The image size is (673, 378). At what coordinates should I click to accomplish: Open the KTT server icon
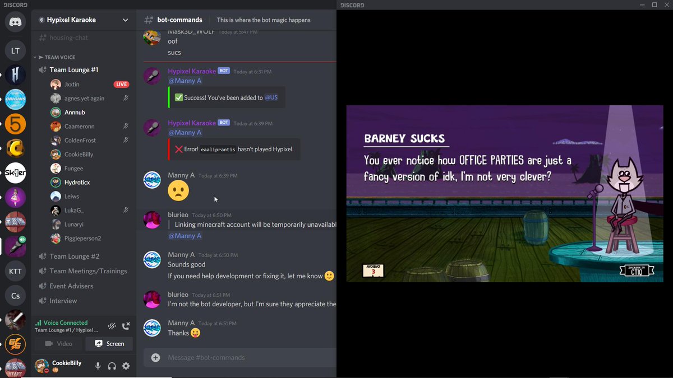coord(15,272)
